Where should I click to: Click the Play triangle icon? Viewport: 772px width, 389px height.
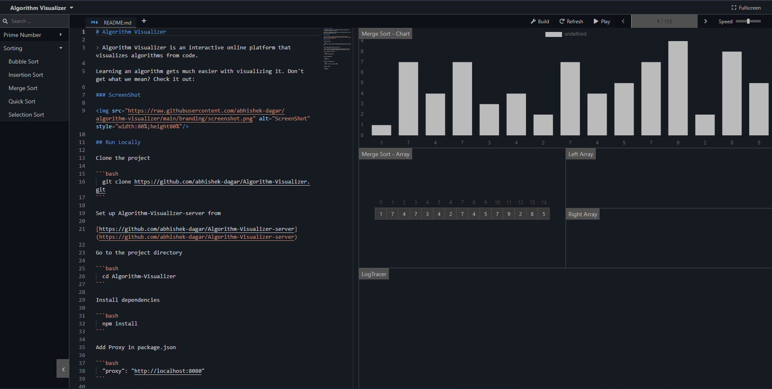pos(596,22)
